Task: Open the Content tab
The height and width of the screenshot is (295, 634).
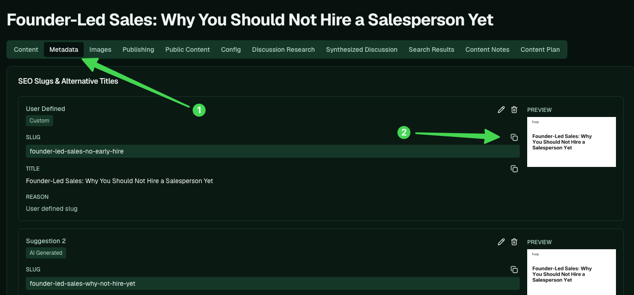Action: click(x=26, y=49)
